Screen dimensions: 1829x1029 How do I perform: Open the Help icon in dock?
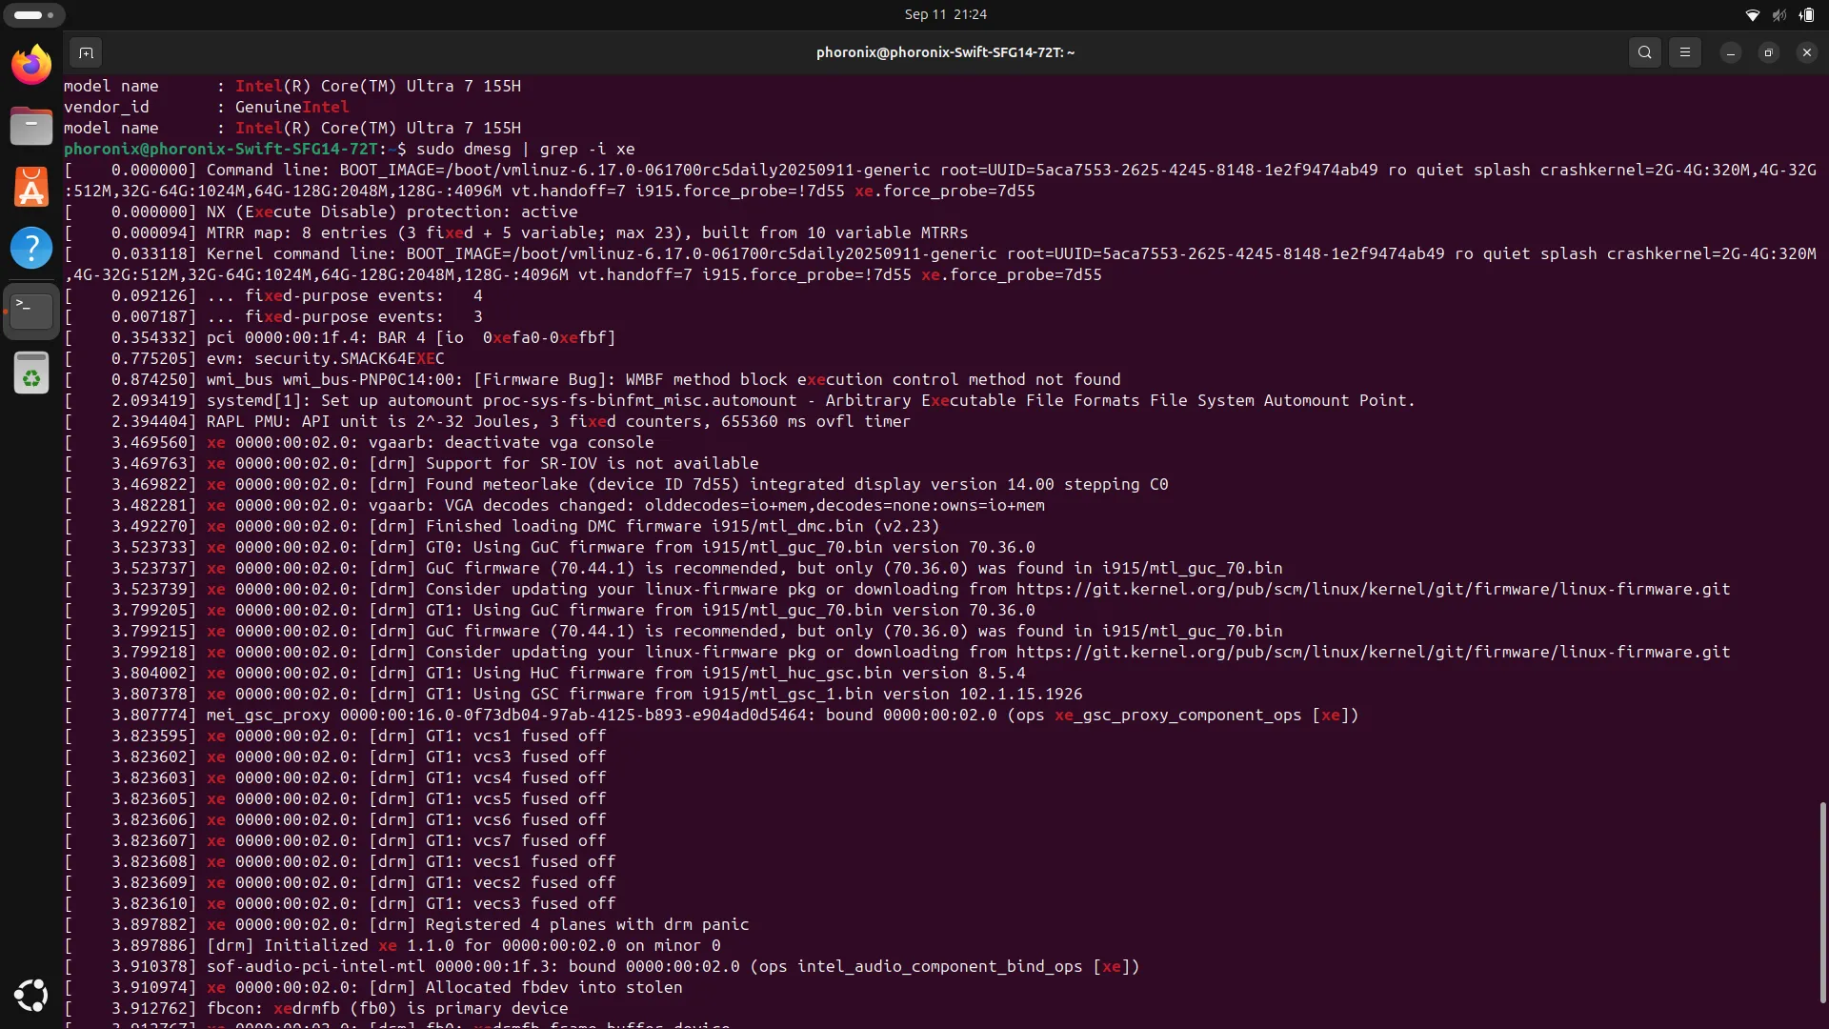click(31, 247)
